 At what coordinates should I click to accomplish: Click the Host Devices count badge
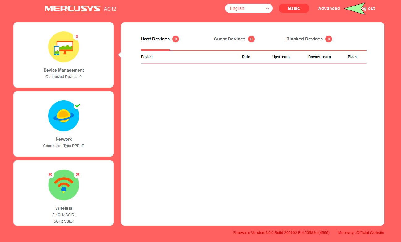175,39
